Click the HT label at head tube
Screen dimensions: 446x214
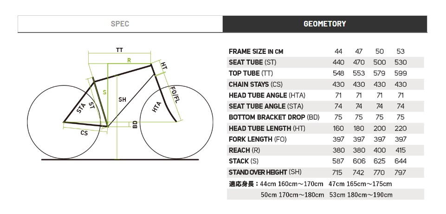pos(164,65)
